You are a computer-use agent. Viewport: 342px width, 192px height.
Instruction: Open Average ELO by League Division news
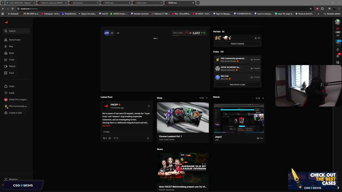183,167
